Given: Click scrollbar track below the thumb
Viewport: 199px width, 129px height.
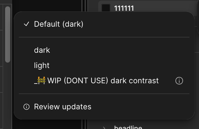Looking at the screenshot, I should coord(8,95).
